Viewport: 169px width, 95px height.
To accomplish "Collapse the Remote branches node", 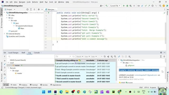I will pyautogui.click(x=8, y=68).
